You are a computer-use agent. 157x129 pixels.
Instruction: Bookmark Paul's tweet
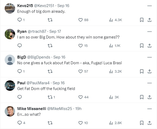(x=142, y=97)
